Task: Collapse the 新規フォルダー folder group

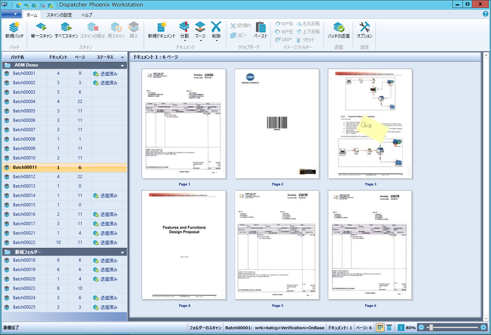Action: coord(122,252)
